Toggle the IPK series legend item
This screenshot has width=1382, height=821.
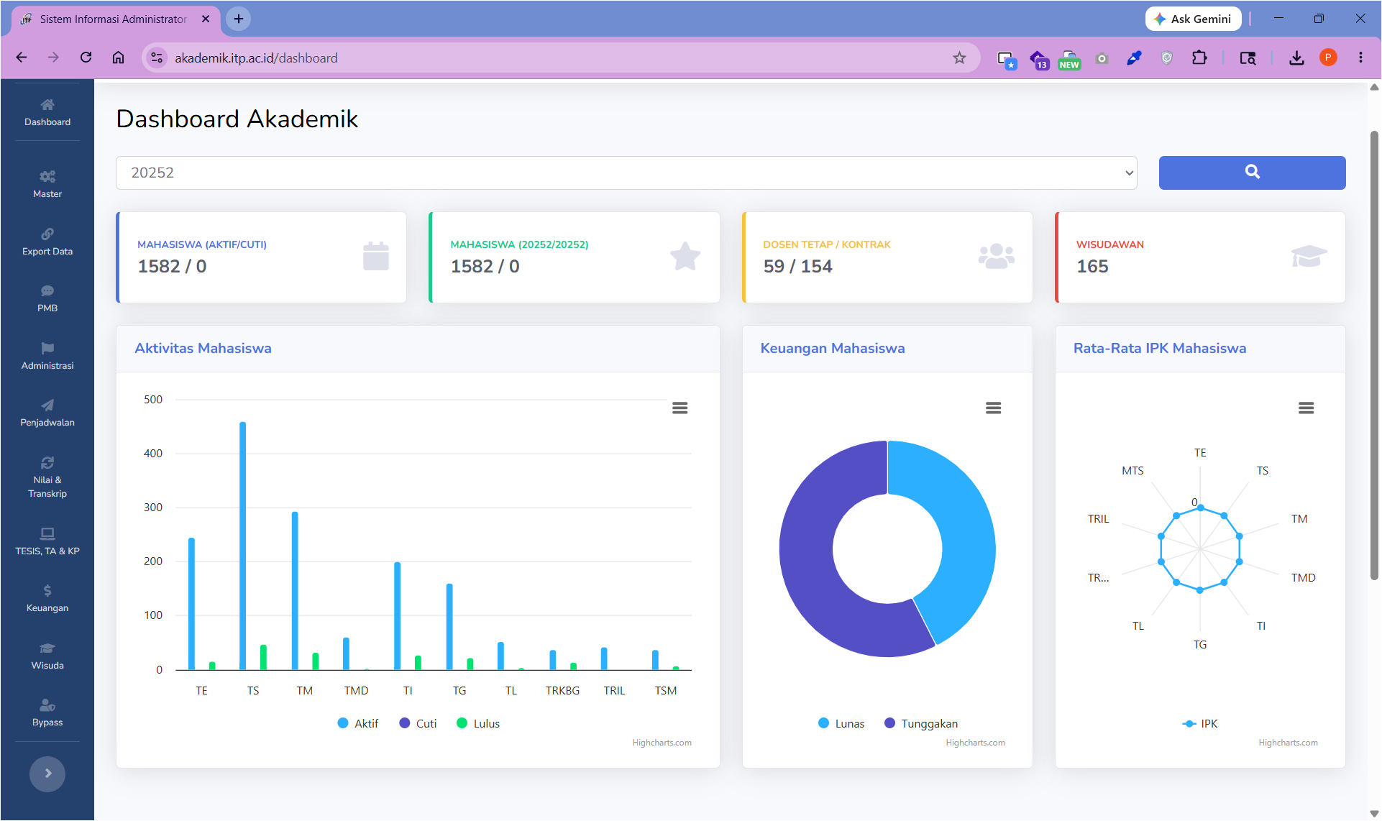point(1200,723)
